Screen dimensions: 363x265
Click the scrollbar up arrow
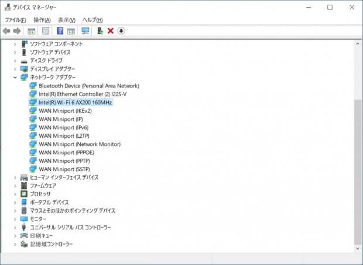(x=358, y=44)
